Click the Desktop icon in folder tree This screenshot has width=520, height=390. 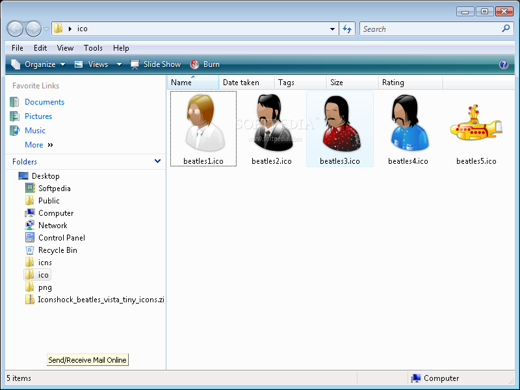pyautogui.click(x=23, y=175)
